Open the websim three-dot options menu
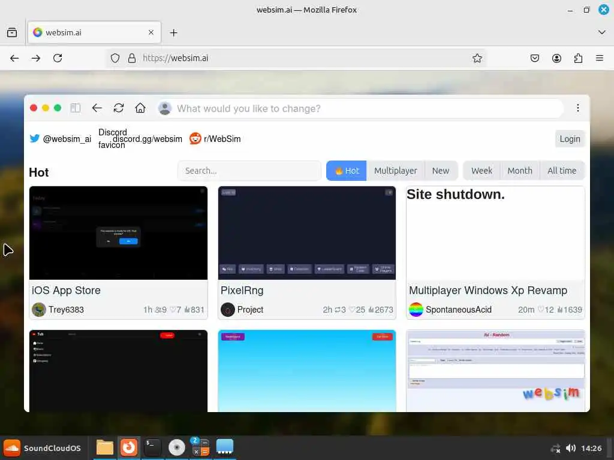Viewport: 614px width, 460px height. coord(577,108)
